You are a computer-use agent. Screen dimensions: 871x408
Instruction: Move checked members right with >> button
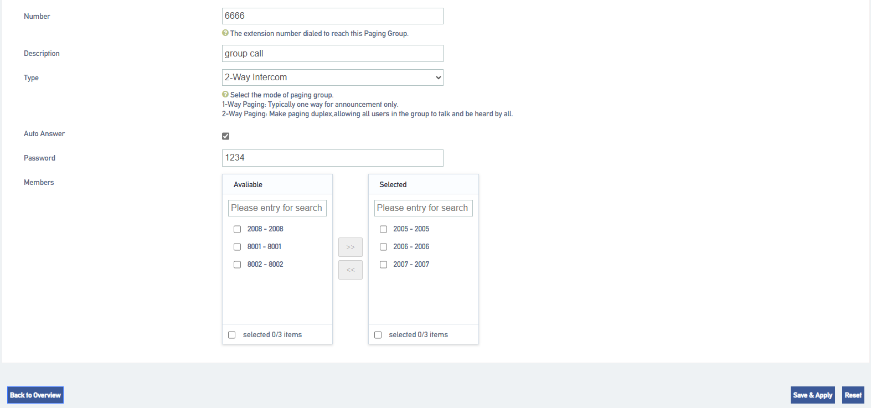pos(351,247)
